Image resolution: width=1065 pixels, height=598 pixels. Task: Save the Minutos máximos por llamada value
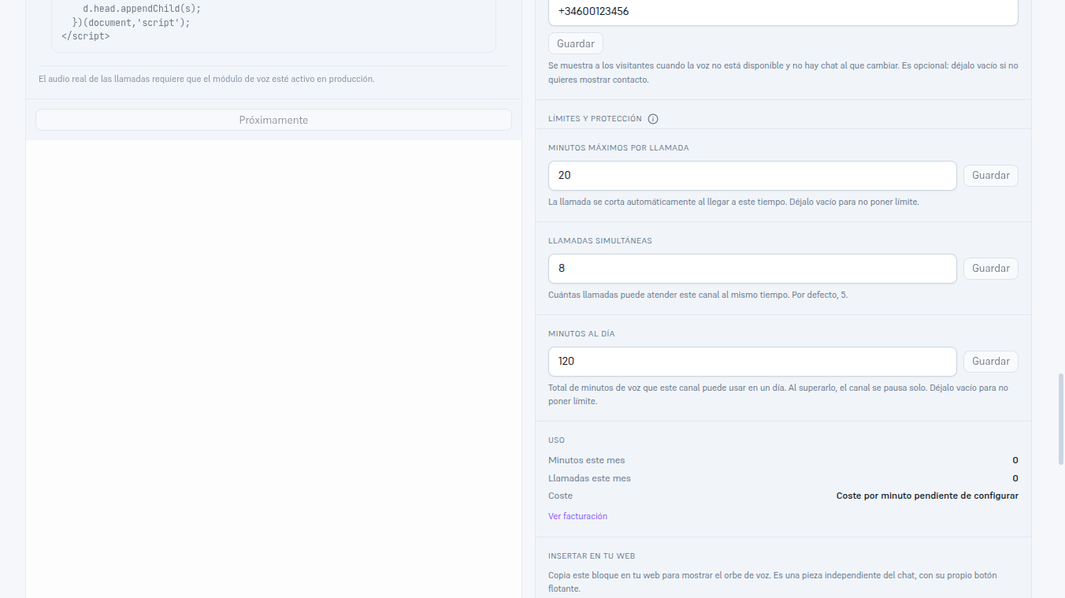pyautogui.click(x=991, y=176)
